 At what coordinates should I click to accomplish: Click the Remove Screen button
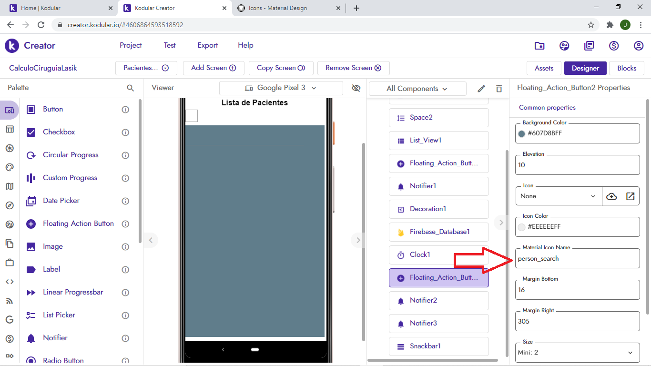click(353, 68)
